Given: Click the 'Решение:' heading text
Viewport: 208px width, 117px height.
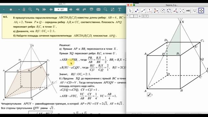Looking at the screenshot, I should coord(65,45).
